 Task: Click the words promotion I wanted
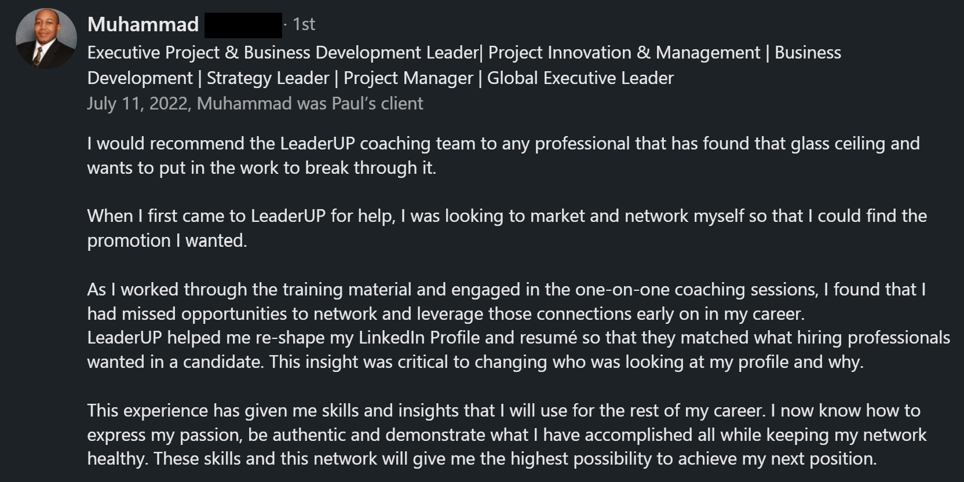click(x=167, y=240)
